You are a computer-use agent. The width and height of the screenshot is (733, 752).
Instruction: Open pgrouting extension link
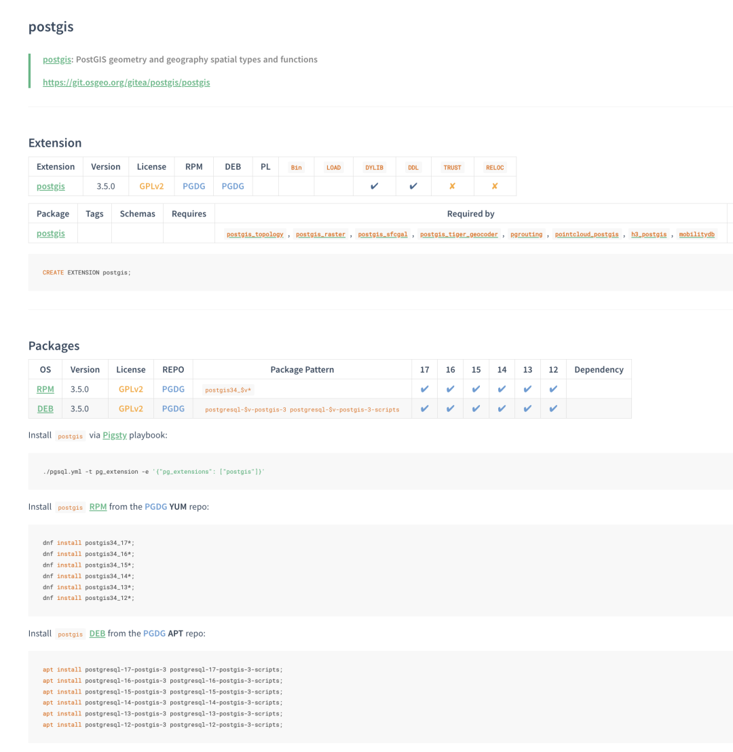coord(526,234)
